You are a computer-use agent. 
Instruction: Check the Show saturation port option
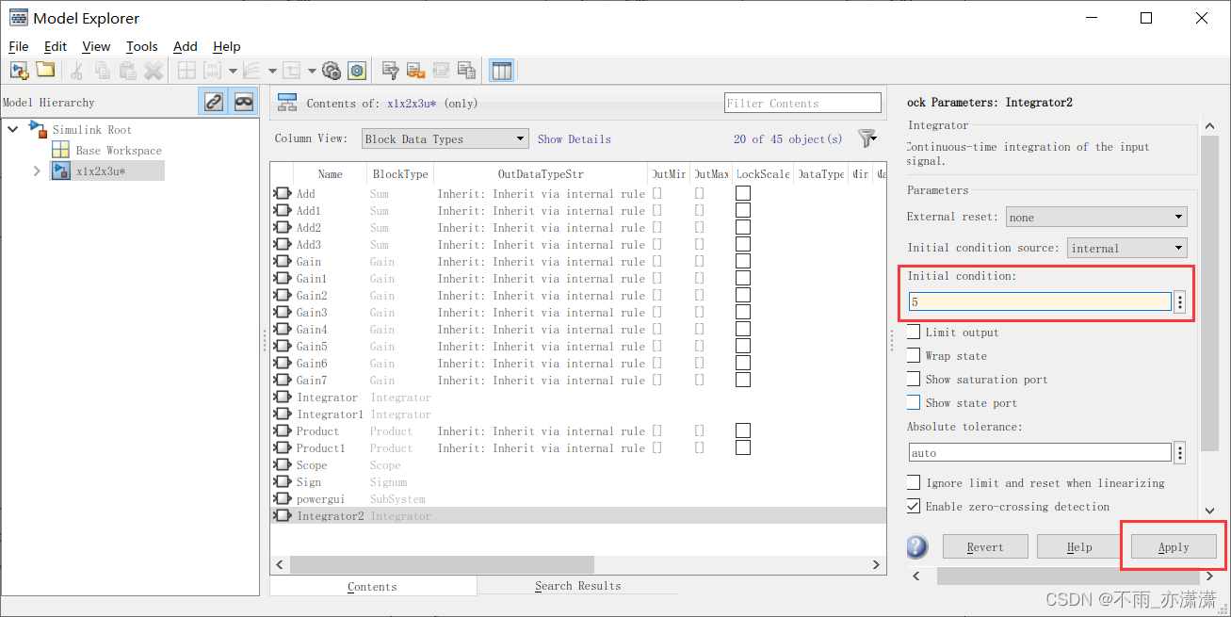(x=913, y=379)
